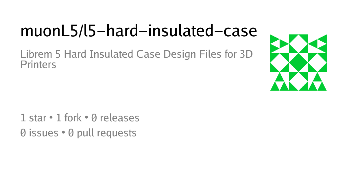Open the muonL5 owner name in title
The height and width of the screenshot is (173, 347).
pos(49,31)
